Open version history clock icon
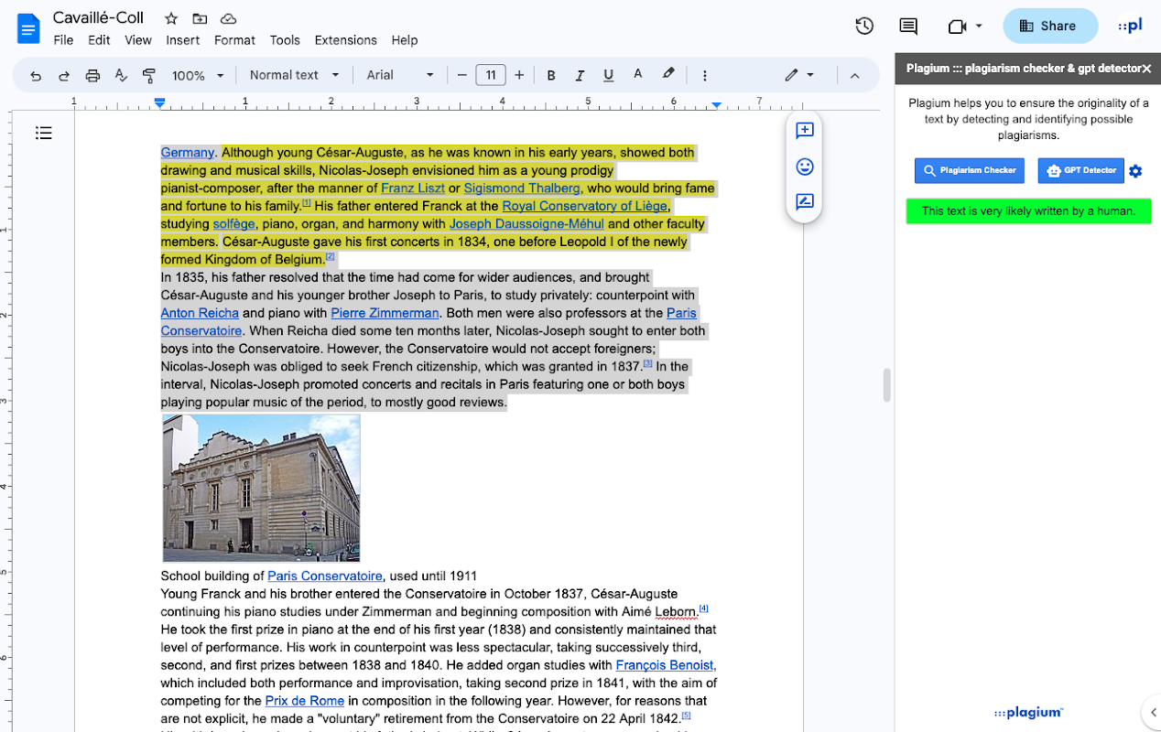The width and height of the screenshot is (1161, 732). pos(863,27)
